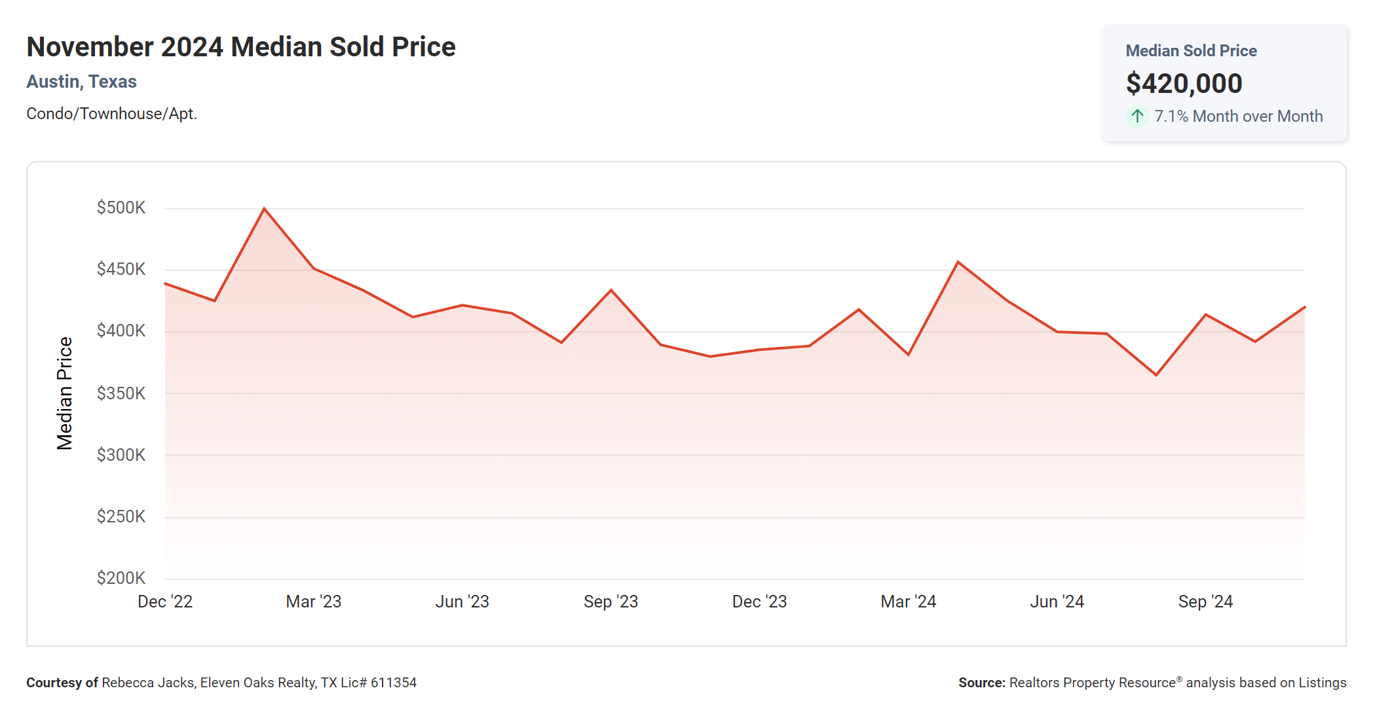Click the vertical Median Price axis title
The height and width of the screenshot is (720, 1373).
[64, 393]
